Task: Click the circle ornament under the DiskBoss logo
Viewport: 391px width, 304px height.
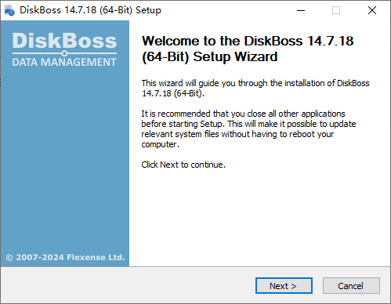Action: point(64,53)
